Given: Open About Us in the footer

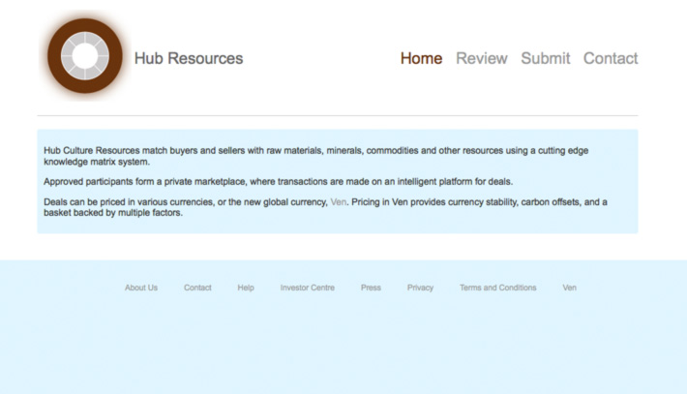Looking at the screenshot, I should pyautogui.click(x=140, y=288).
